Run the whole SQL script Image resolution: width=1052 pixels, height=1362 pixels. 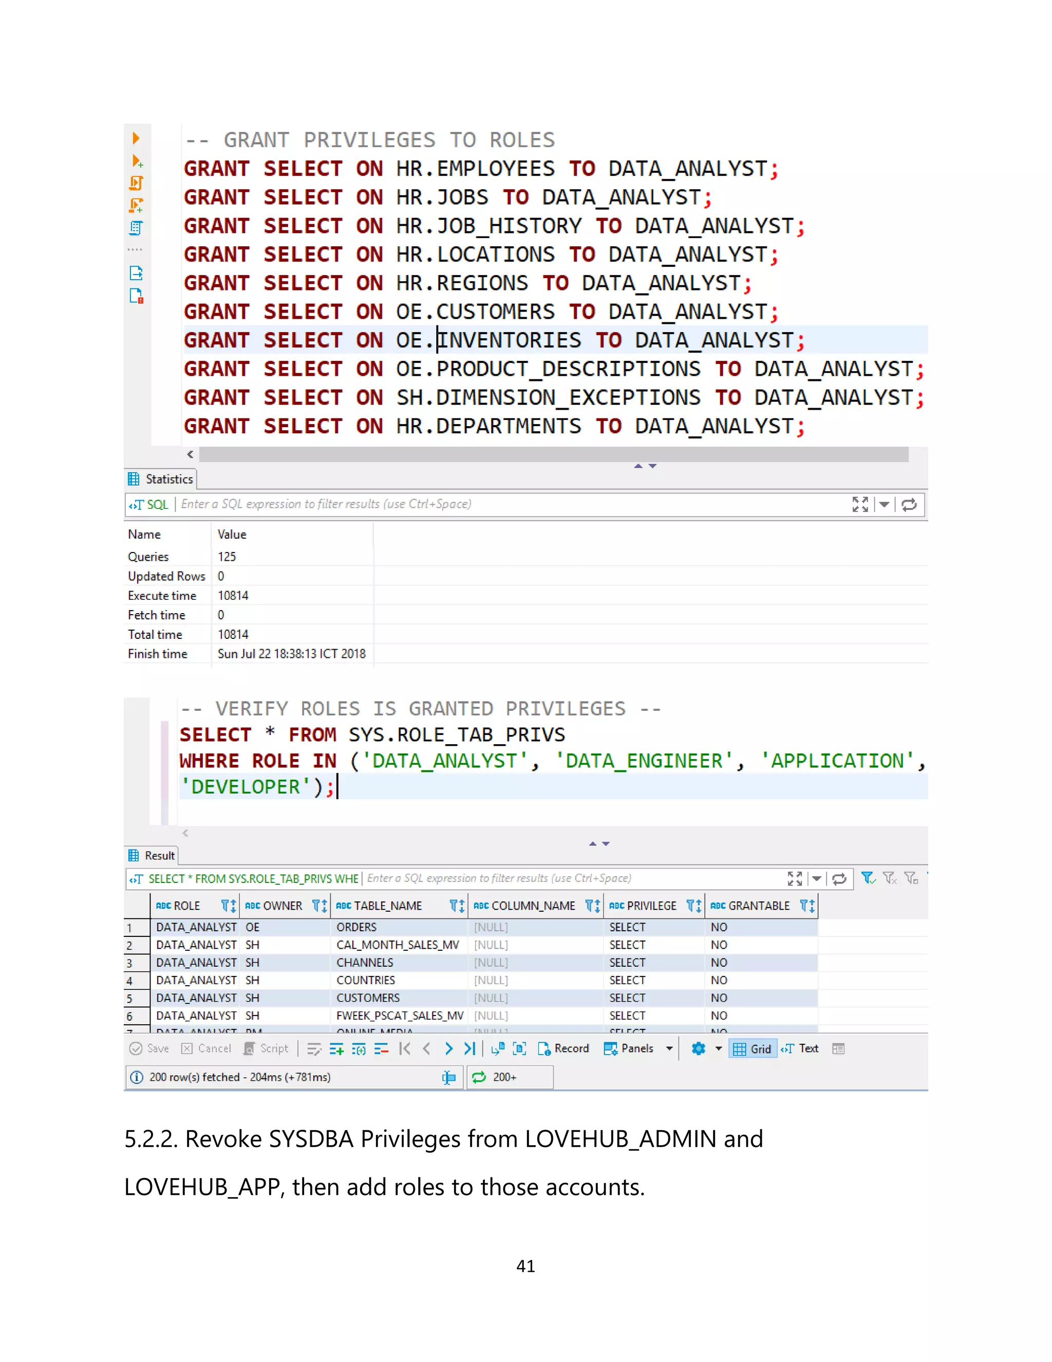137,183
